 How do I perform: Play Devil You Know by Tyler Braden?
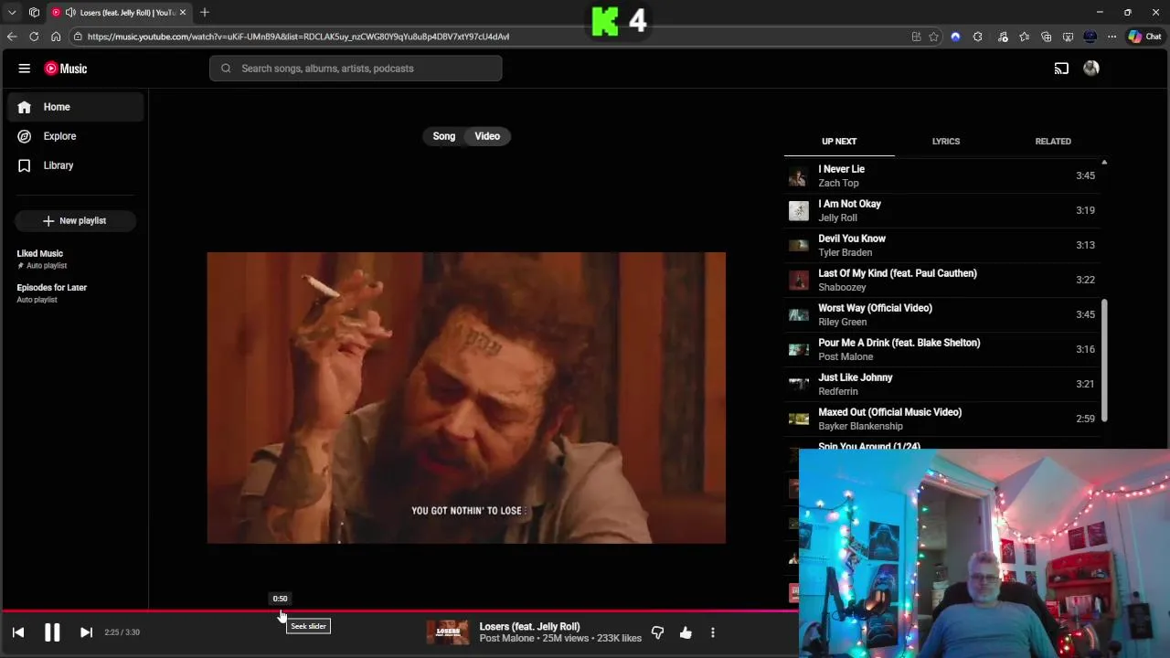[941, 245]
